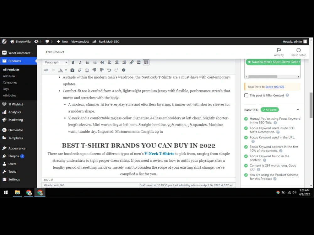Open keyboard shortcuts help icon
314x235 pixels.
(x=124, y=70)
